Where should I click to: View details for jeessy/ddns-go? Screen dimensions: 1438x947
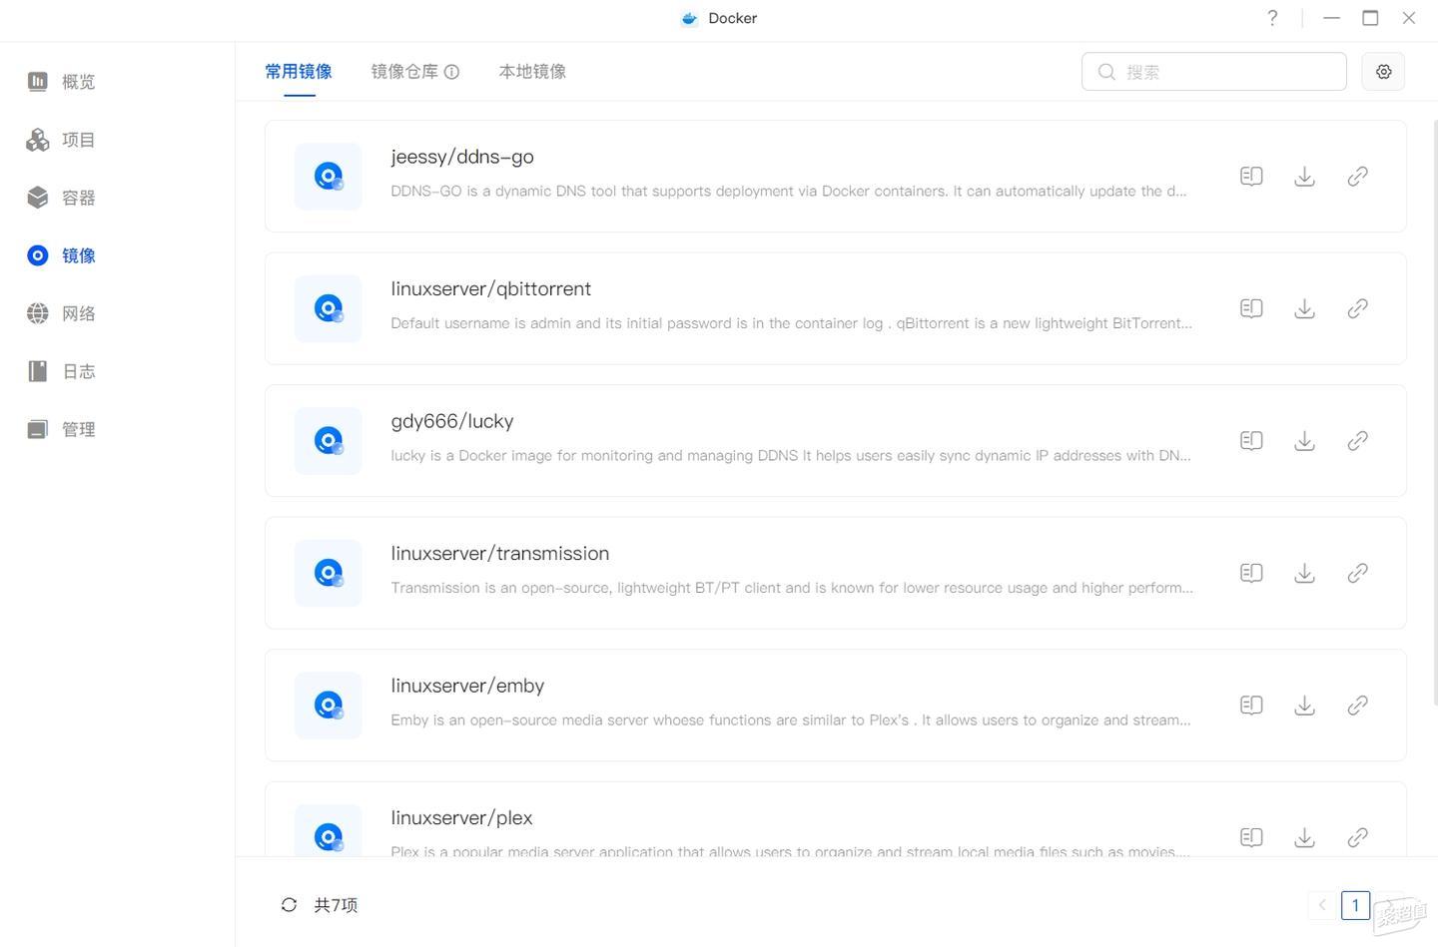pyautogui.click(x=1251, y=177)
